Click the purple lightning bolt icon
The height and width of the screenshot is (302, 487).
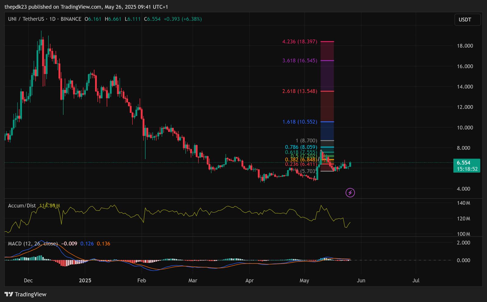350,192
